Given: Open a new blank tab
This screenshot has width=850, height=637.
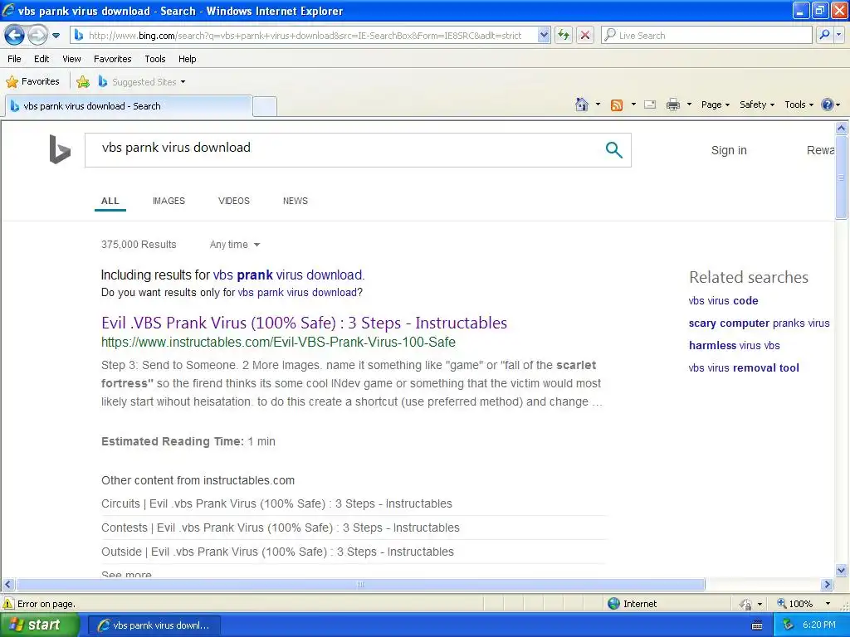Looking at the screenshot, I should 265,106.
